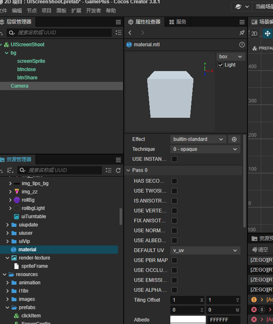Go forward in Inspector history

click(x=143, y=33)
